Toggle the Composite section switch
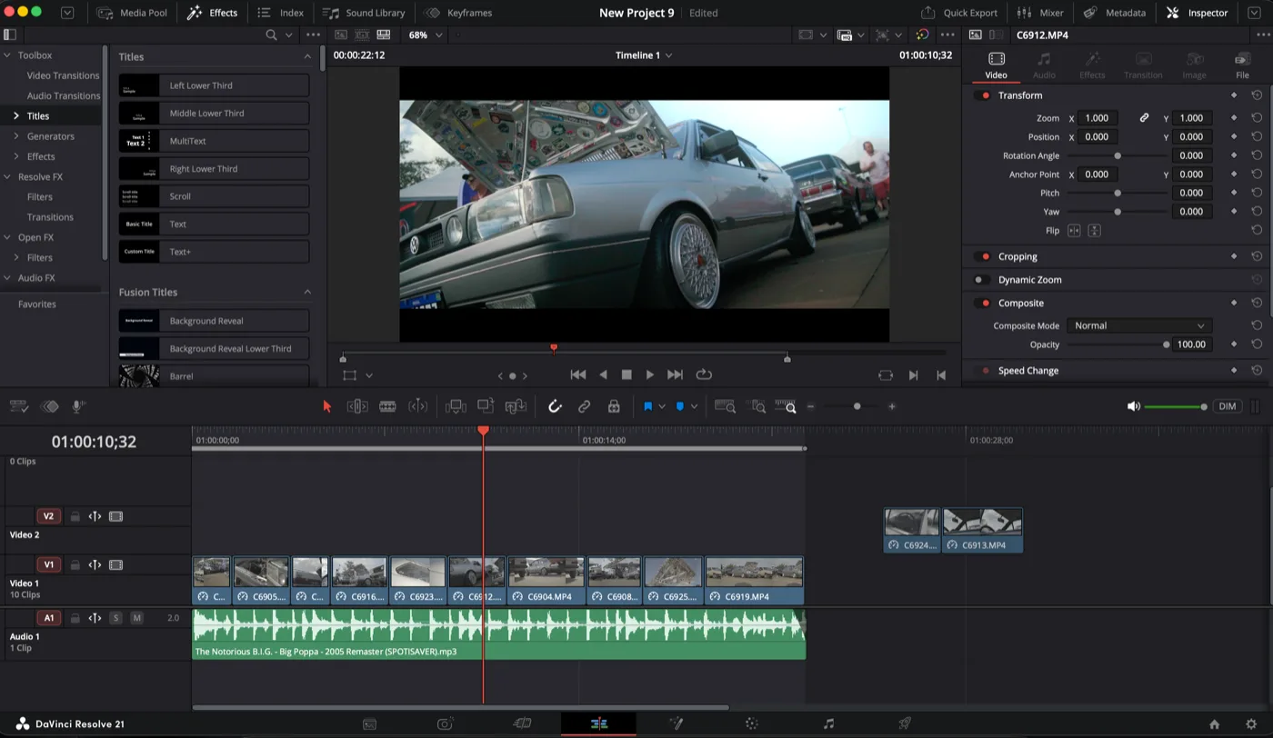Image resolution: width=1273 pixels, height=738 pixels. click(x=982, y=303)
